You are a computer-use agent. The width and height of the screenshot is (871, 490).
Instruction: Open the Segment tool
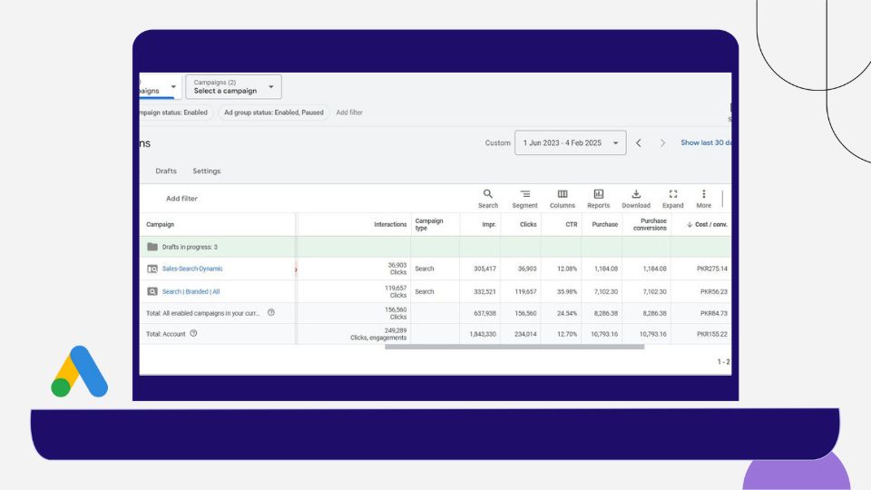(x=524, y=198)
